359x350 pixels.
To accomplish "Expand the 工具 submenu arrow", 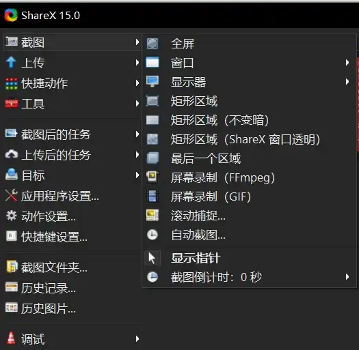I will (x=137, y=104).
